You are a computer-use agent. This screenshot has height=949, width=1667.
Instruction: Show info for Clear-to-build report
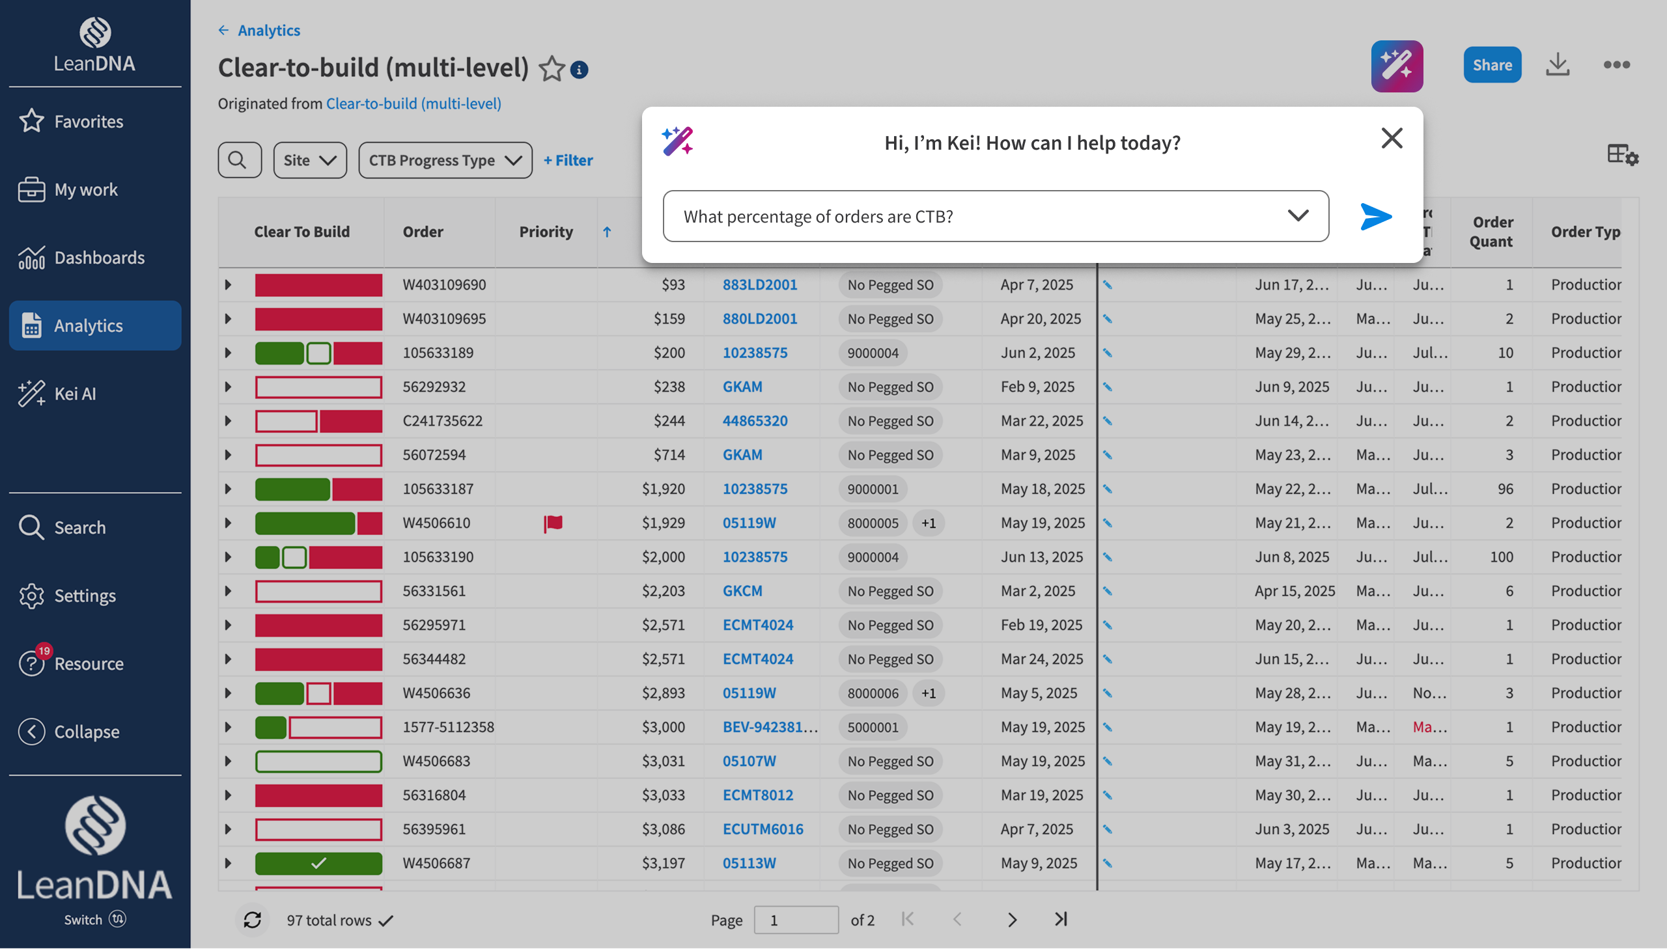click(x=579, y=70)
